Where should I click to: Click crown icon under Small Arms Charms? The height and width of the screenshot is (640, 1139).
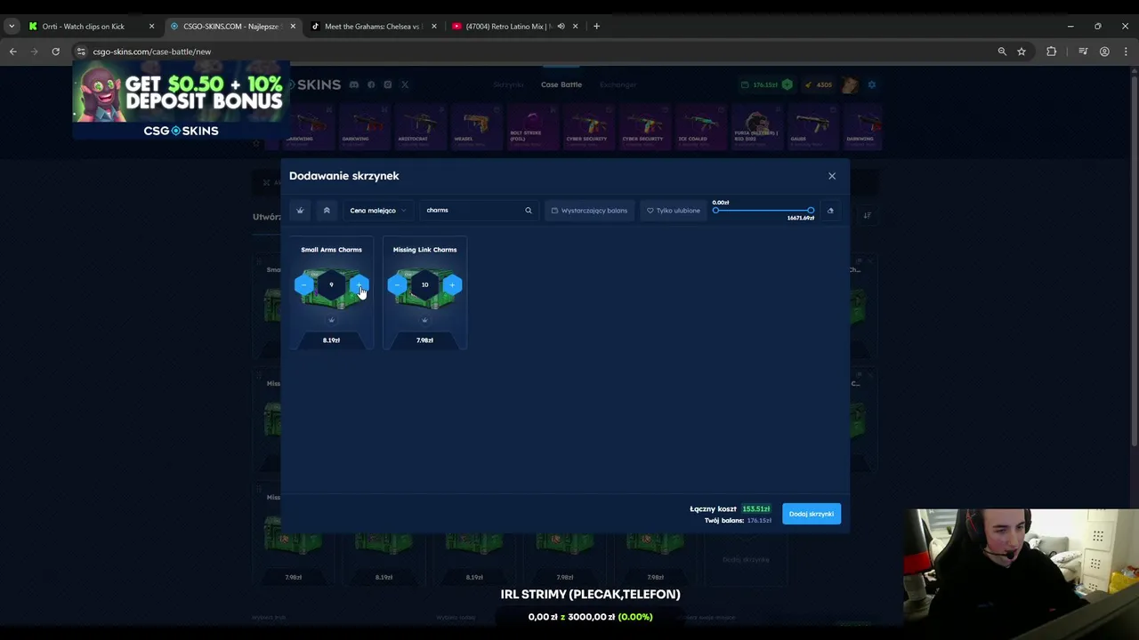click(x=331, y=320)
